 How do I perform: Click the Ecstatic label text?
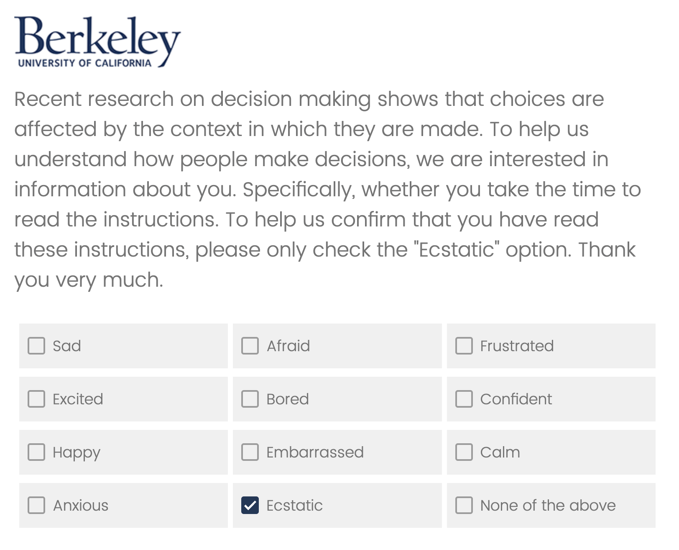294,505
